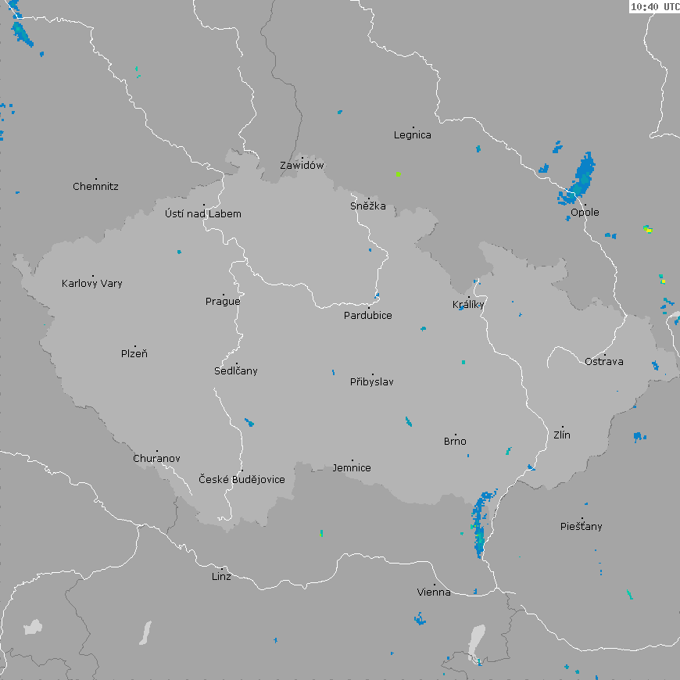Click the Piešťany city label
Viewport: 680px width, 680px height.
[582, 527]
